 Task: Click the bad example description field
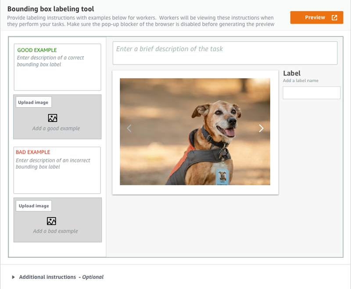57,176
